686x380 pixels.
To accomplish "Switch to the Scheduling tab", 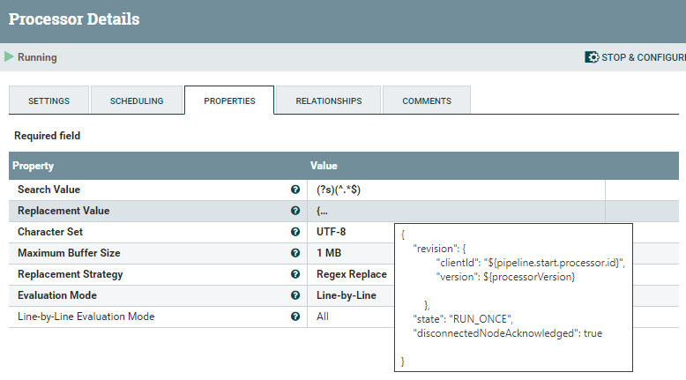I will [x=137, y=101].
